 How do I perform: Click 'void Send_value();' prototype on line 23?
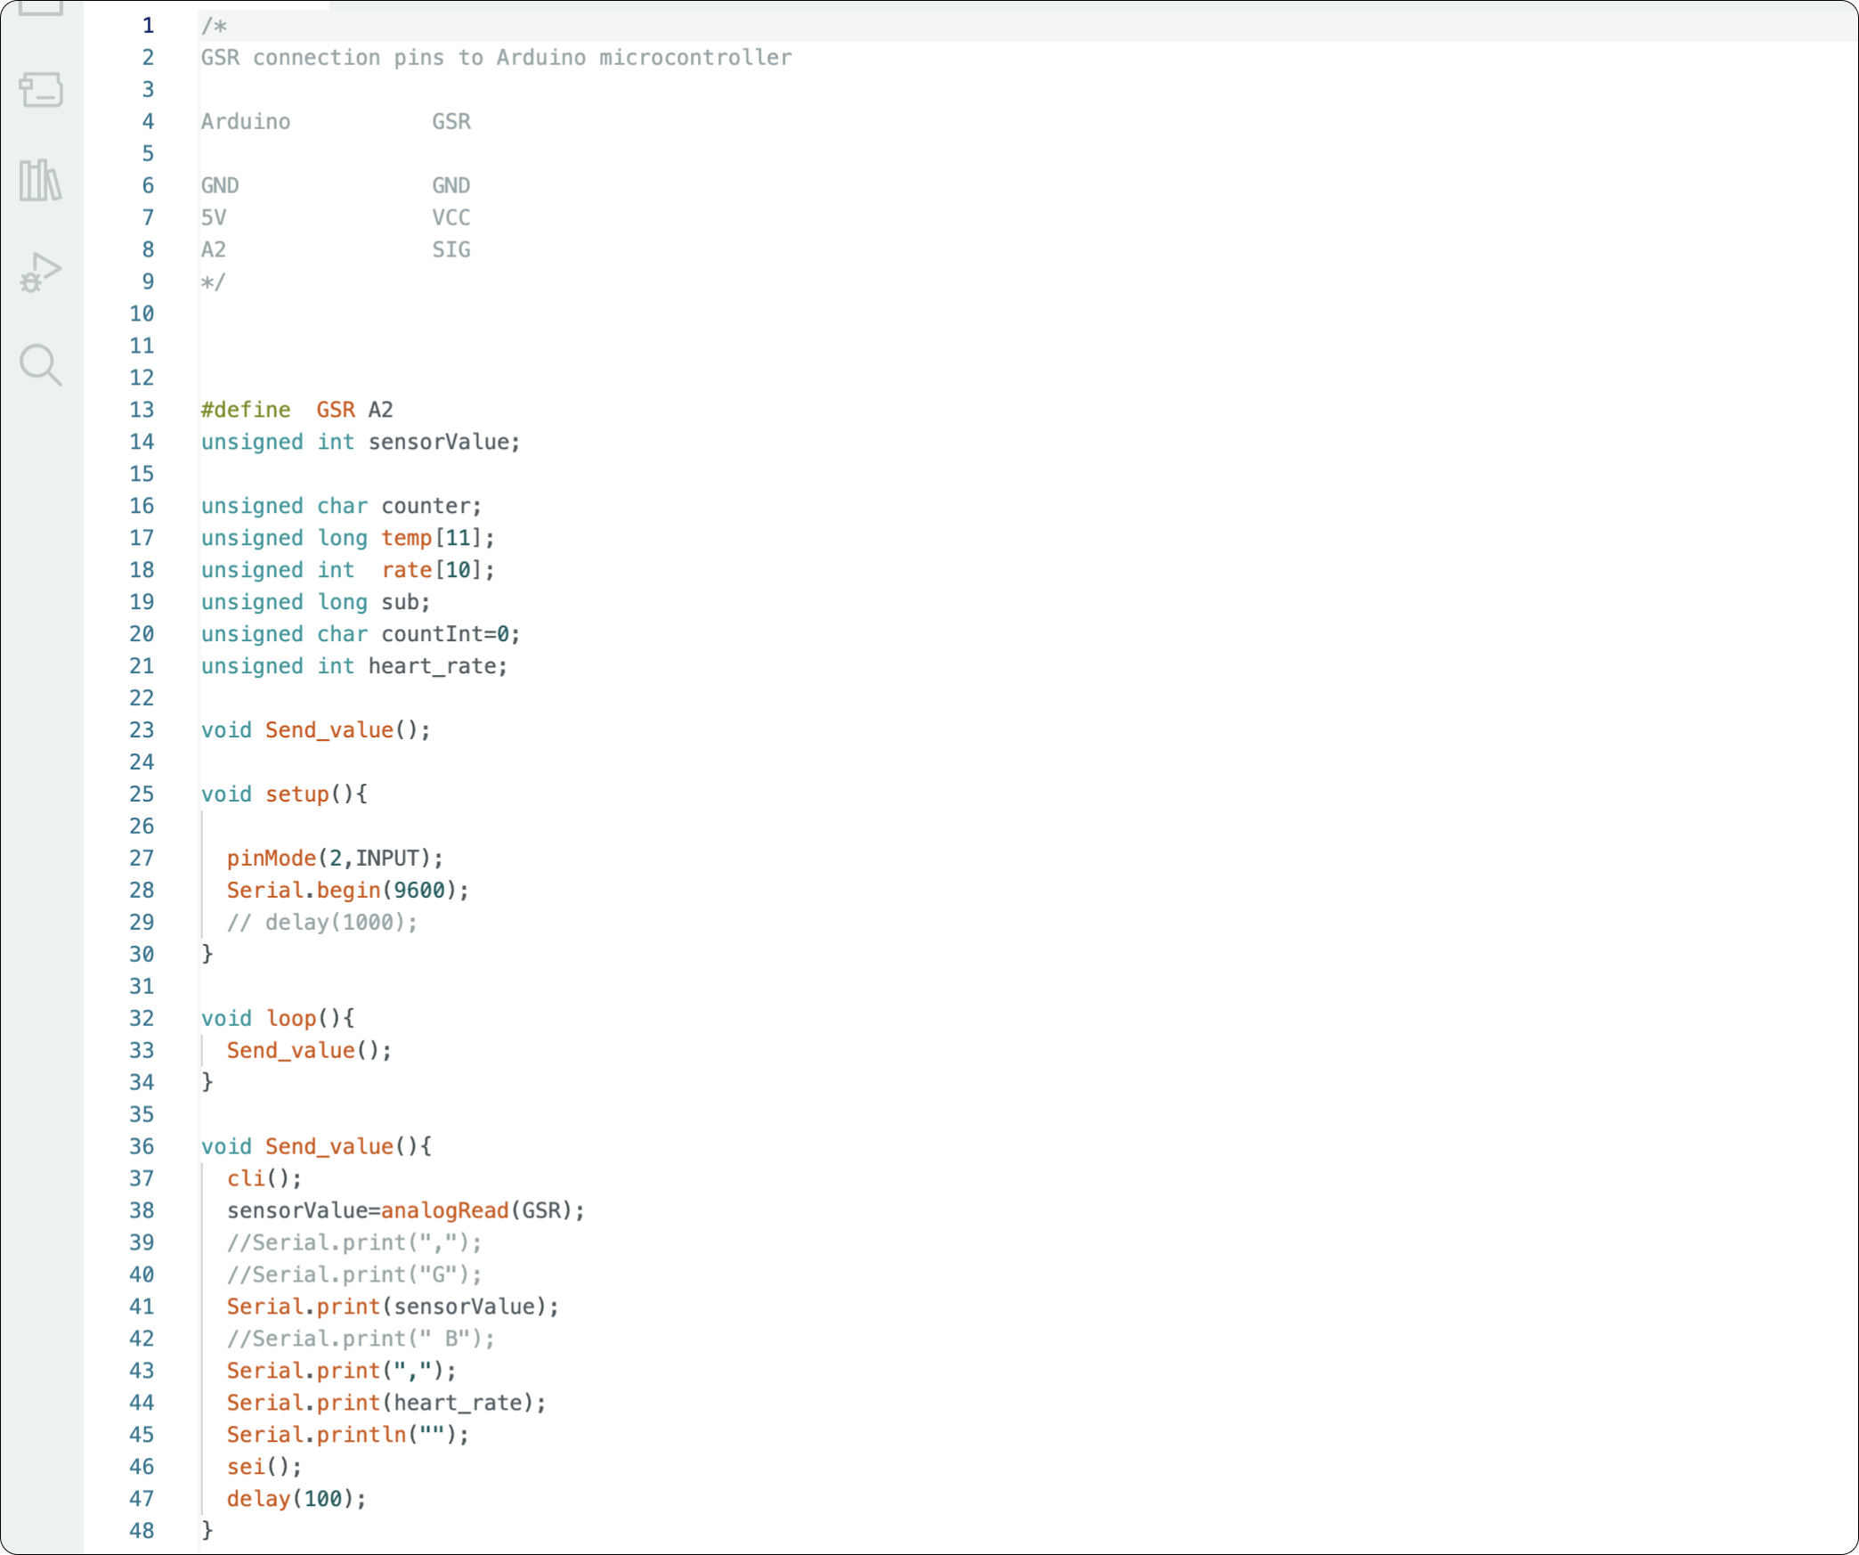click(316, 730)
